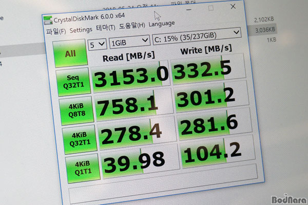Select the Seq write result 332.5

point(208,69)
